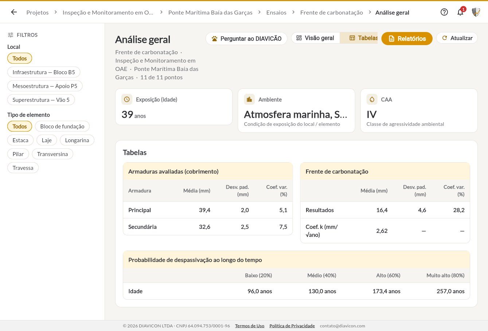Filter by Longarina element type
This screenshot has height=331, width=488.
click(77, 140)
